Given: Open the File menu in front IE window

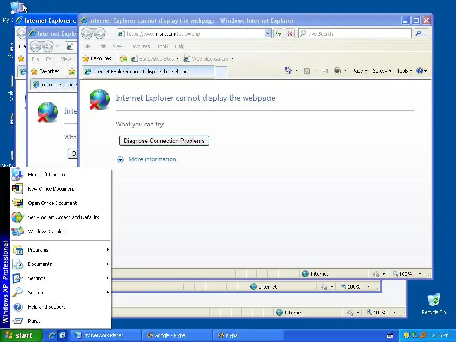Looking at the screenshot, I should coord(87,46).
